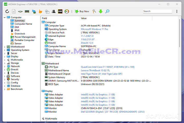Select the Devices tree item
The height and width of the screenshot is (123, 184).
click(x=15, y=73)
